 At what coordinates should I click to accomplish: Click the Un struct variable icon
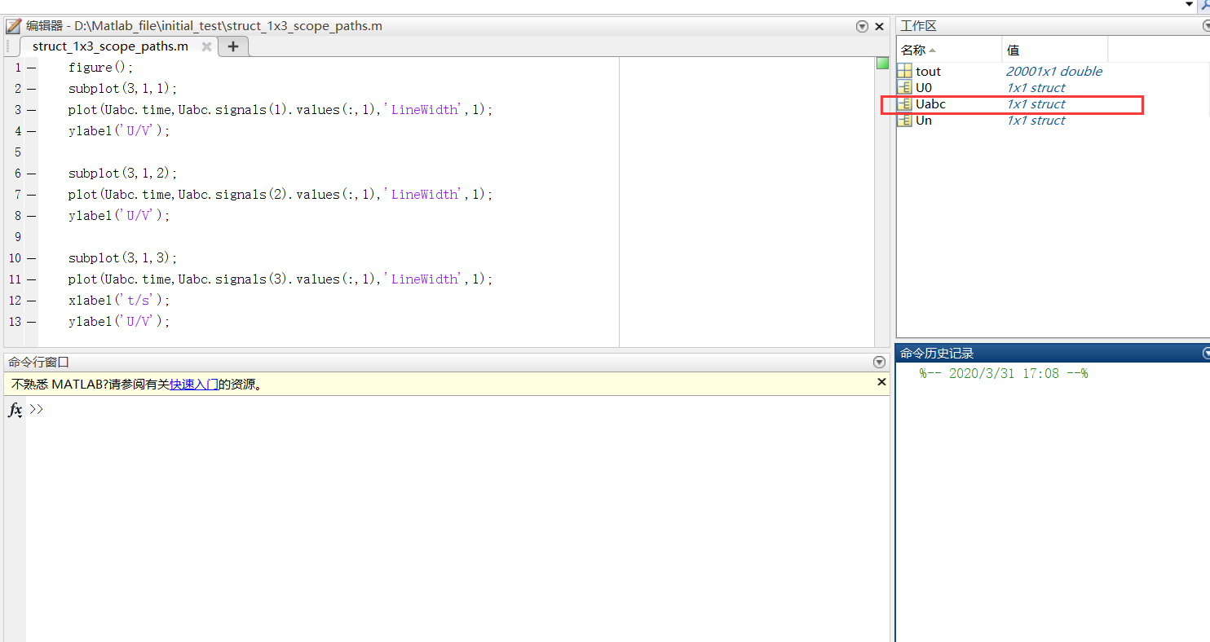pyautogui.click(x=904, y=121)
